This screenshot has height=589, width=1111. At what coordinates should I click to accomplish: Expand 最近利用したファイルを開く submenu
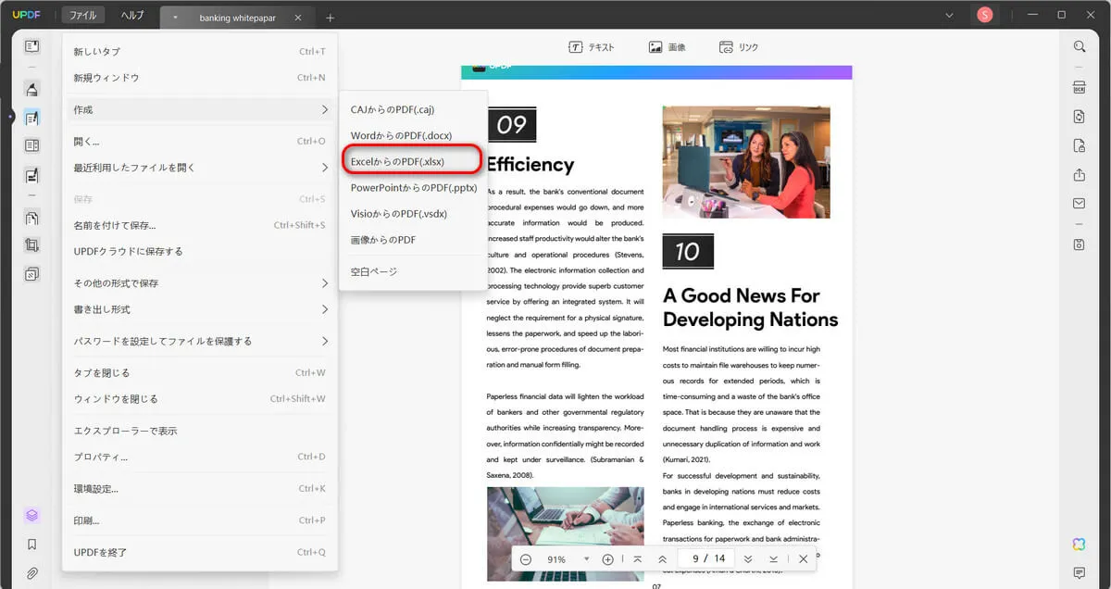point(325,168)
